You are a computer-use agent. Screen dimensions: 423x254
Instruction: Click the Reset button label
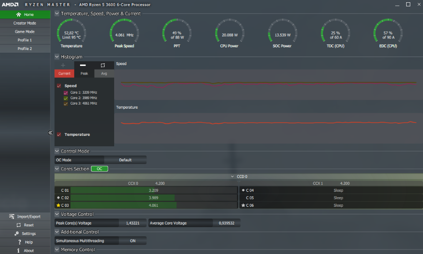point(29,225)
